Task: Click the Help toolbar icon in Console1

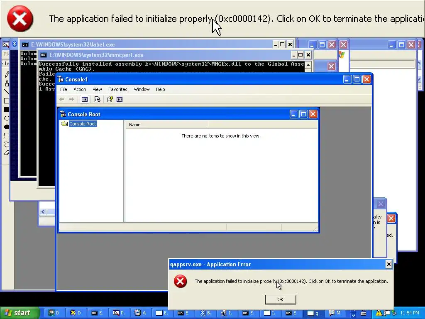Action: (110, 99)
